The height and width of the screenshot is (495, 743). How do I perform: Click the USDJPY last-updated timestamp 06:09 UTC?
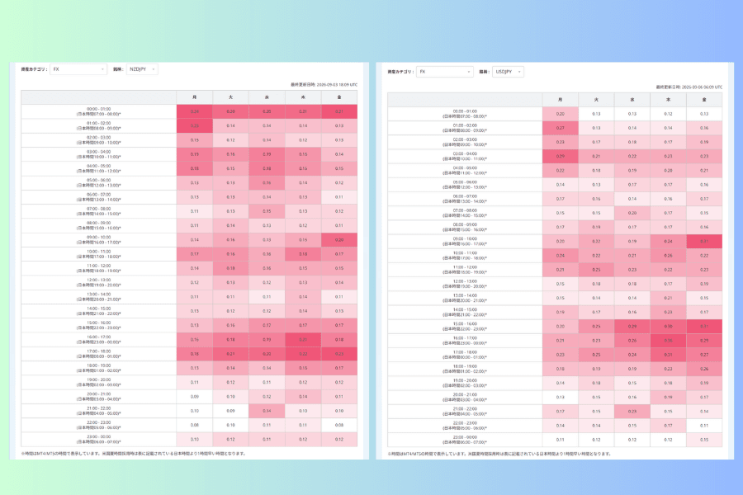(x=689, y=87)
